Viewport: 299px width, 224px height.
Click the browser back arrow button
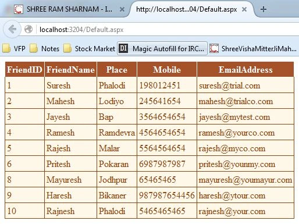[12, 29]
